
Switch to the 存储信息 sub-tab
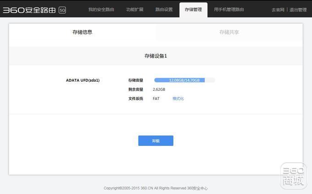coord(83,32)
